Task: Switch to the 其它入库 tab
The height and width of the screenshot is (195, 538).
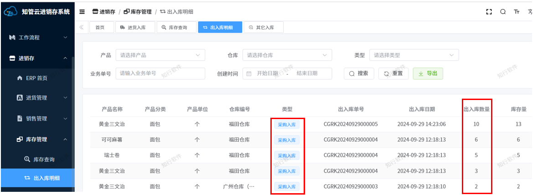Action: tap(264, 27)
